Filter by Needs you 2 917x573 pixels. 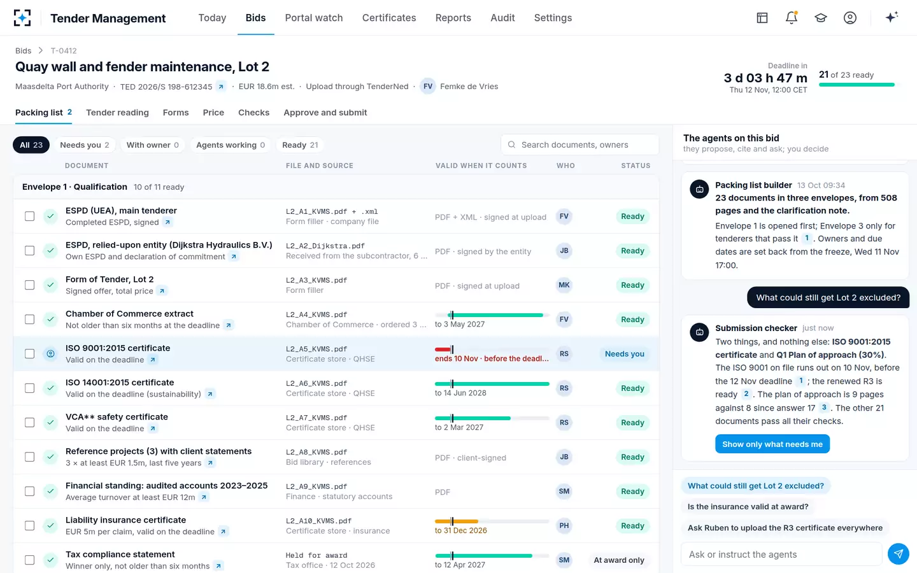(x=85, y=145)
